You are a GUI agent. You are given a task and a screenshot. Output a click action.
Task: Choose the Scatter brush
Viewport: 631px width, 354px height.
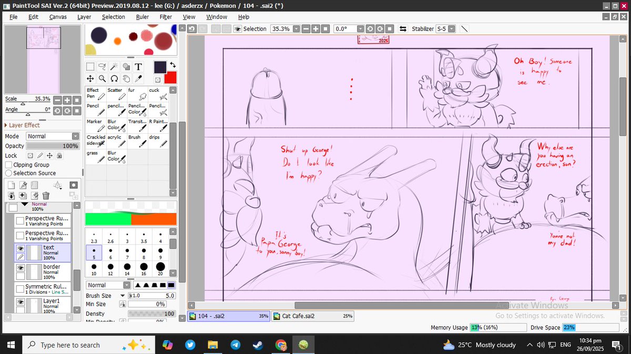(x=116, y=93)
